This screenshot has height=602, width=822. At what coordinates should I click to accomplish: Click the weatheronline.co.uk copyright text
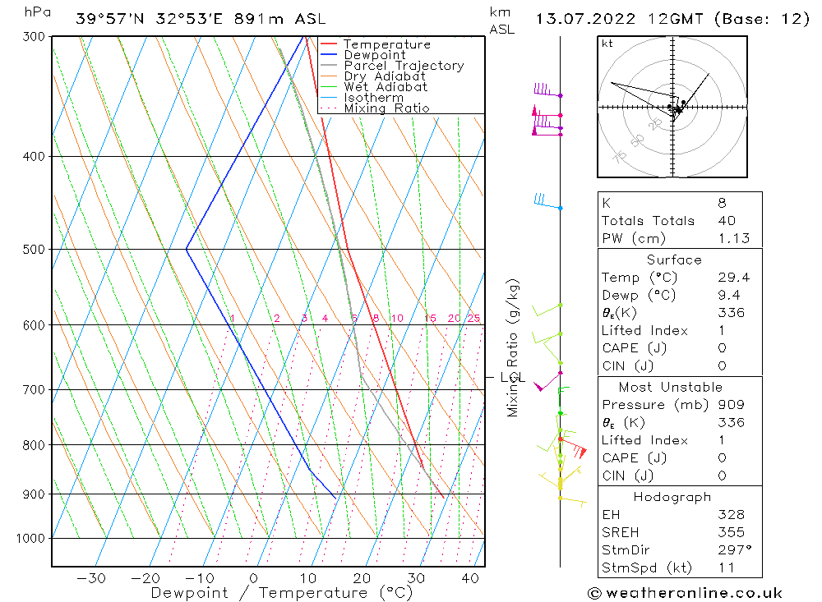tap(686, 593)
